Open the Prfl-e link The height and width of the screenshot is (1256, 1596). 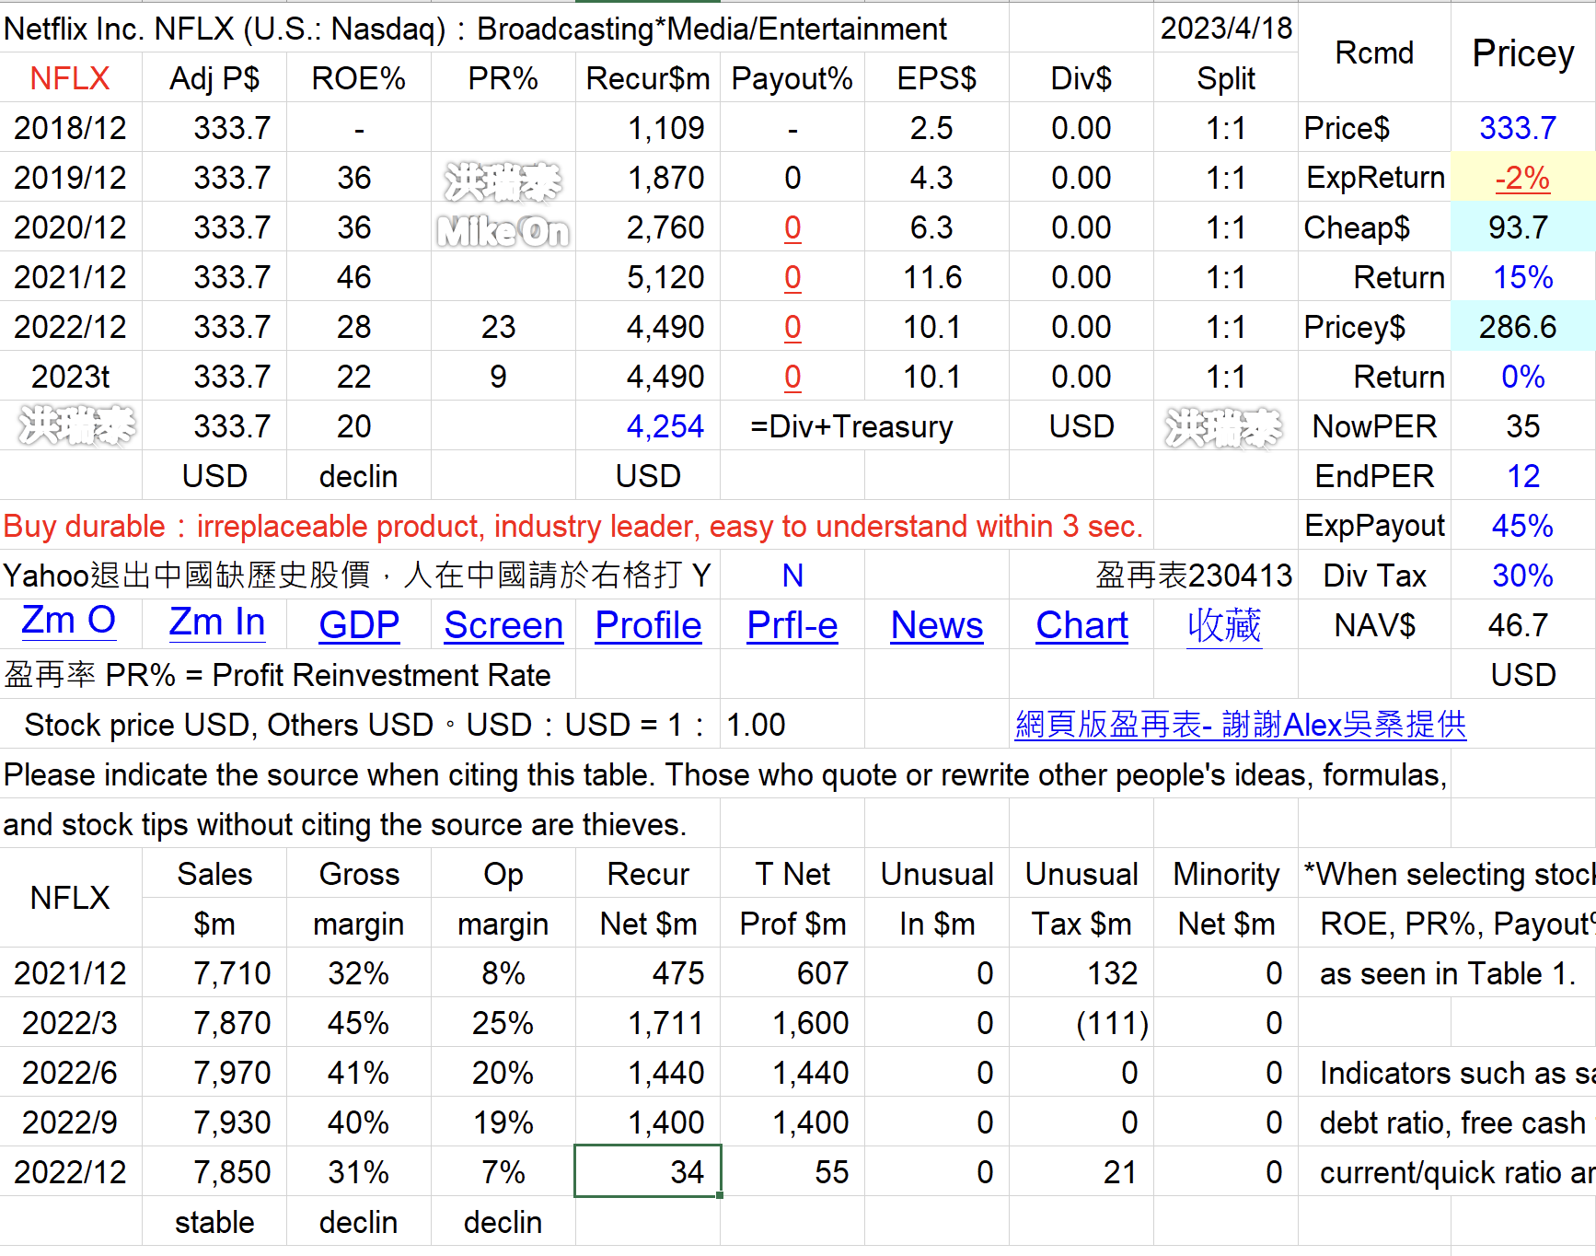792,625
